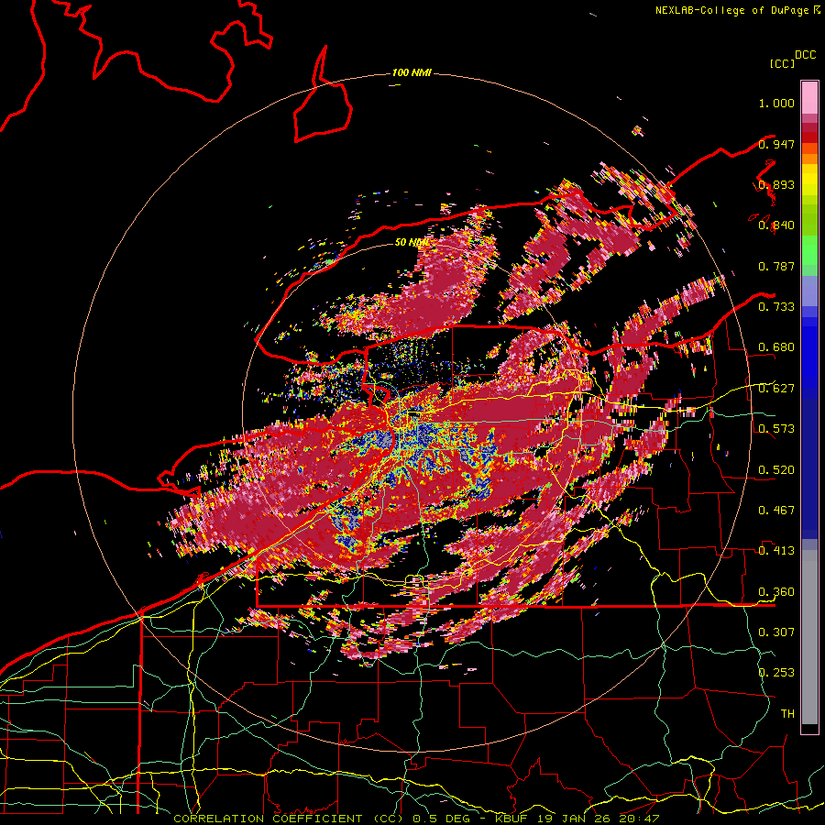This screenshot has width=825, height=825.
Task: Pick the yellow color bar segment
Action: (809, 181)
